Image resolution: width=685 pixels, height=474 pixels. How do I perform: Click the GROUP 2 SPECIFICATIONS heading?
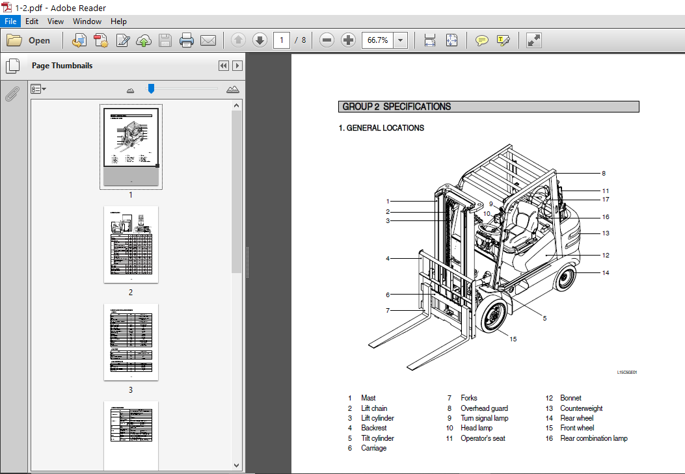click(x=397, y=107)
